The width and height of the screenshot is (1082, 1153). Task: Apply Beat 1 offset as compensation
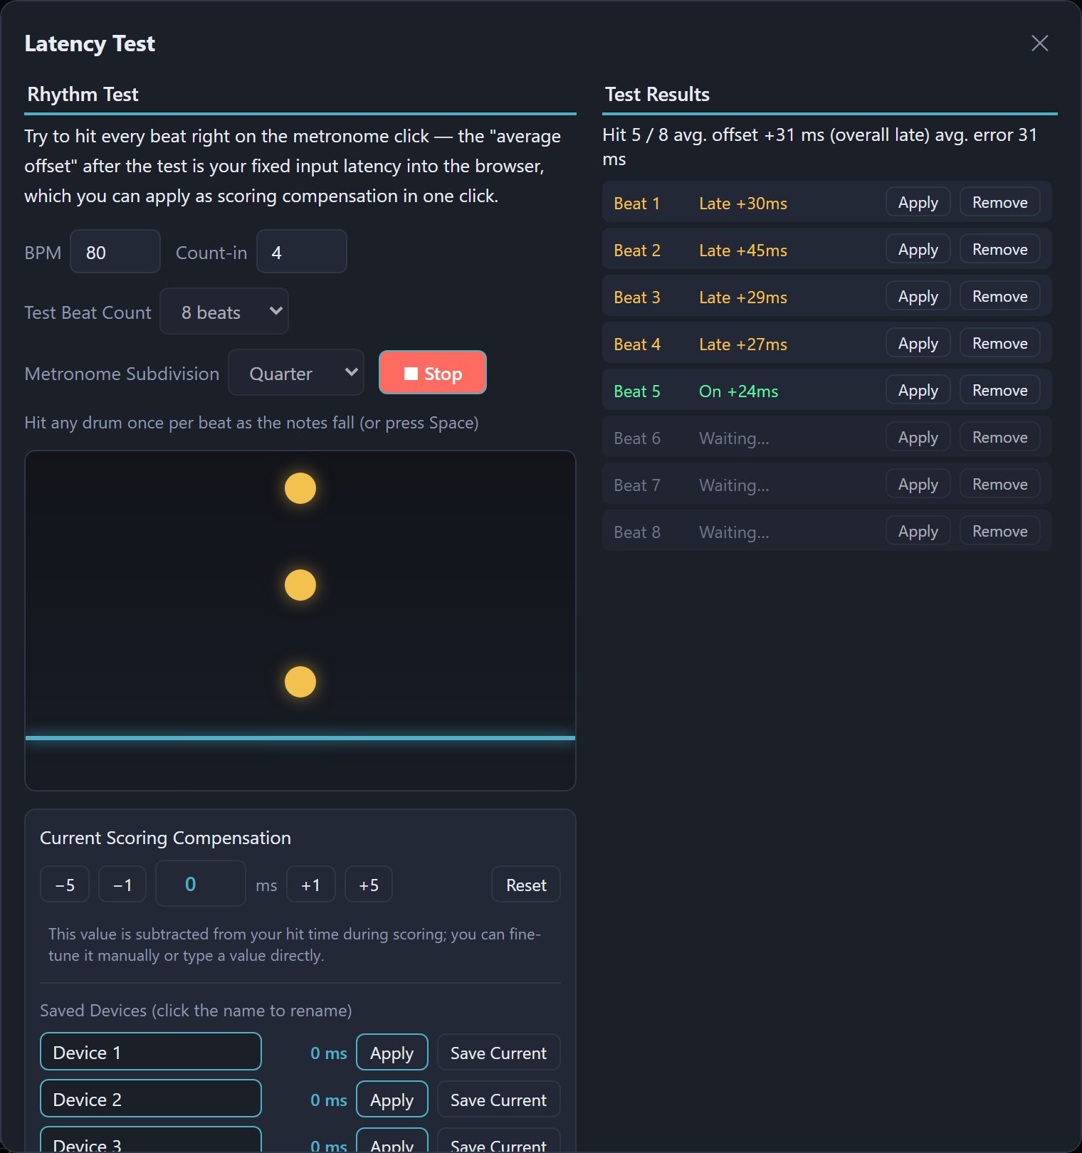click(x=918, y=202)
